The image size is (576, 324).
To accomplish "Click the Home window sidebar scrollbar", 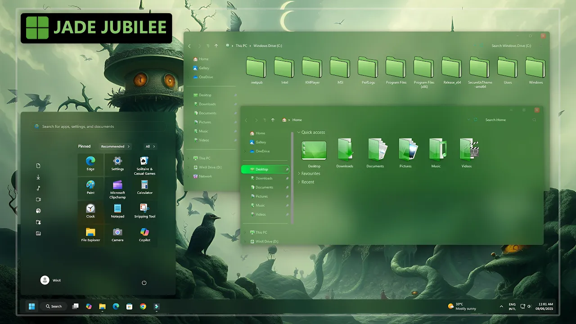I will (292, 178).
